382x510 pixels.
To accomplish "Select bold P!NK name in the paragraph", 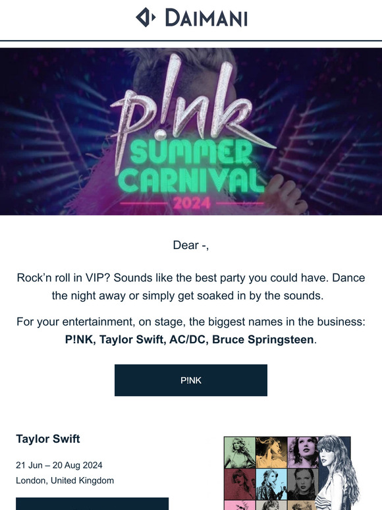I will click(x=80, y=339).
